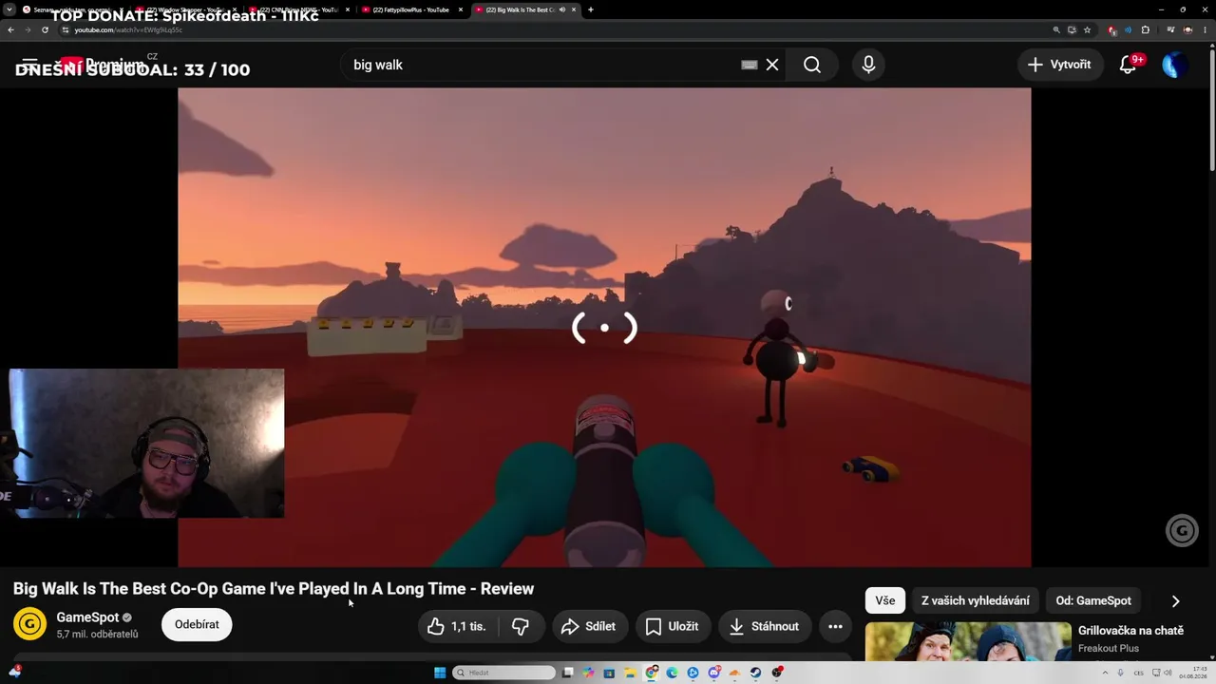Share the video via Sdílet

point(590,626)
